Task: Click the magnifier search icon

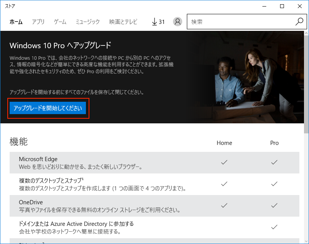Action: pyautogui.click(x=299, y=22)
